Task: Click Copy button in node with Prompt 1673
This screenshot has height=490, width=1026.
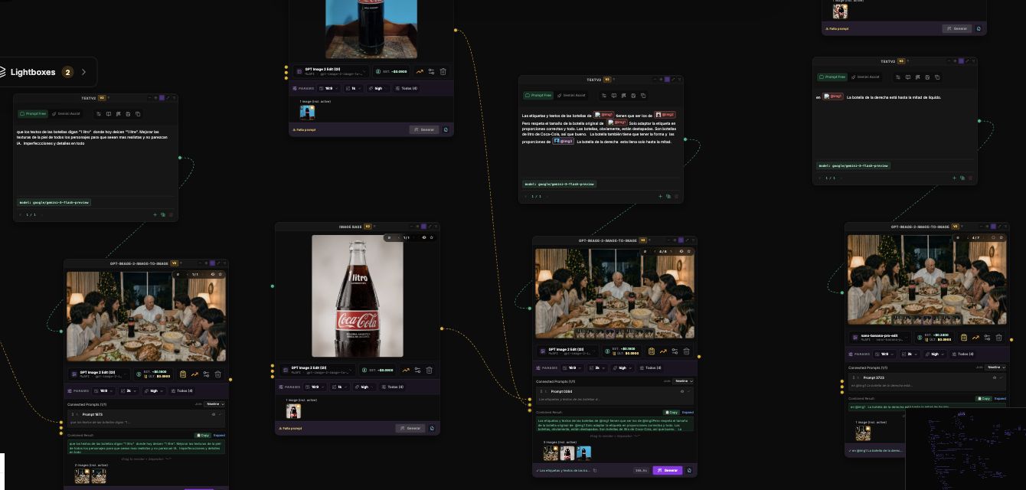Action: coord(203,435)
